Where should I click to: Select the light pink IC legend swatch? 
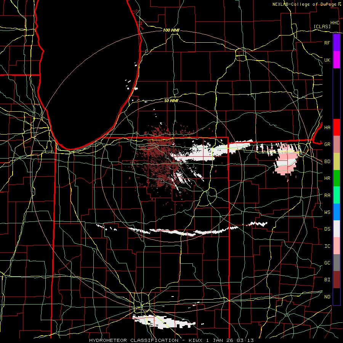pos(337,246)
